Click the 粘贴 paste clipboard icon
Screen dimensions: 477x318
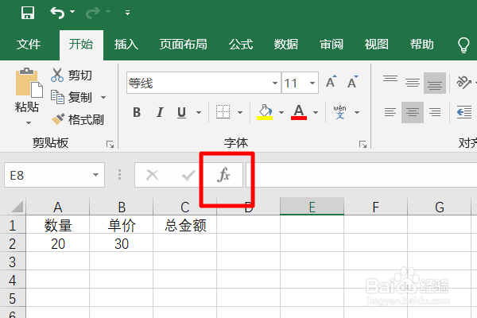[29, 83]
